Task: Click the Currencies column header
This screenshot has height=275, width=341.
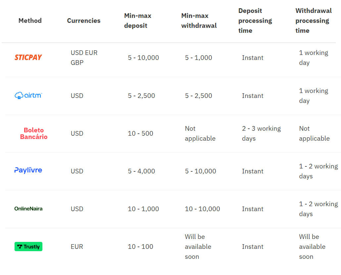Action: point(83,21)
